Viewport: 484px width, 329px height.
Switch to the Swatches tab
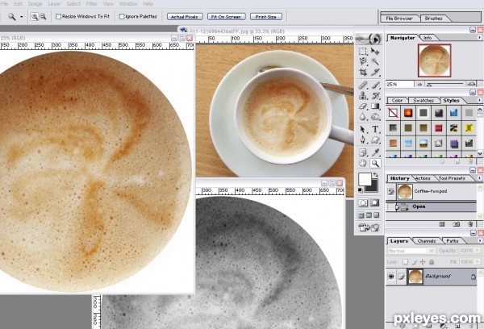(x=423, y=101)
